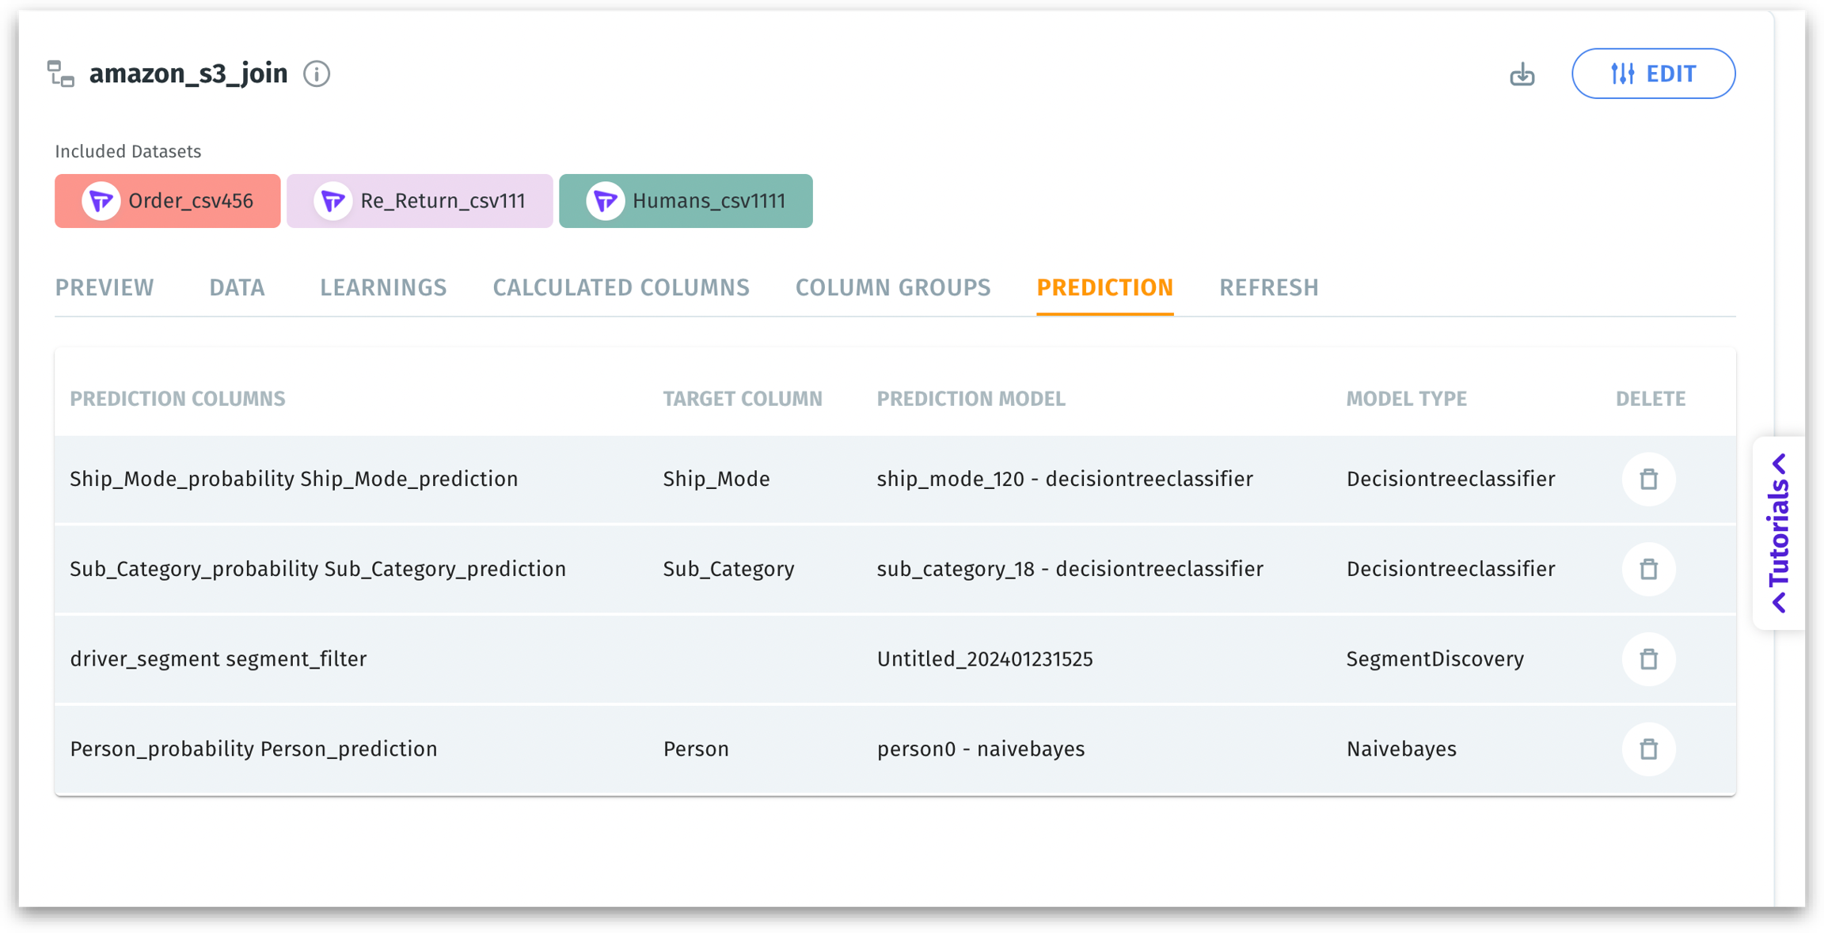Open the CALCULATED COLUMNS tab

(x=621, y=287)
